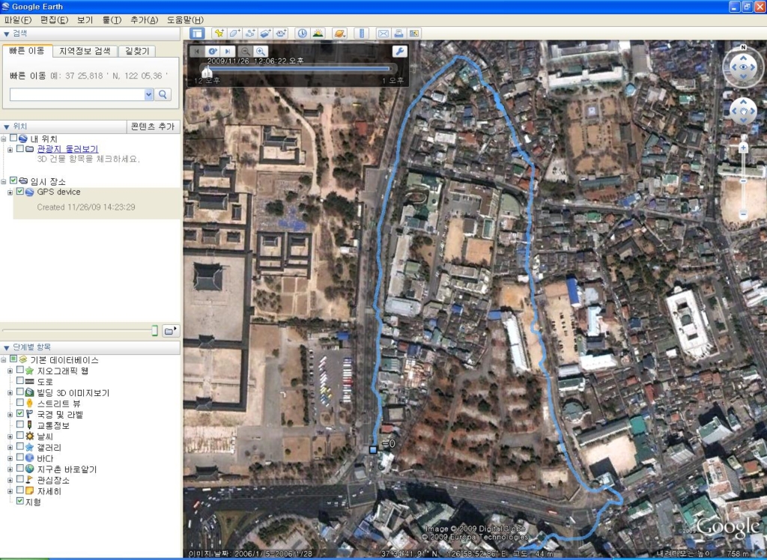Click the vertical zoom slider on the map
This screenshot has width=767, height=560.
[743, 180]
